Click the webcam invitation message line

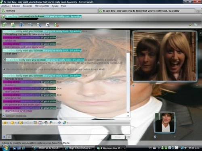[x=63, y=61]
